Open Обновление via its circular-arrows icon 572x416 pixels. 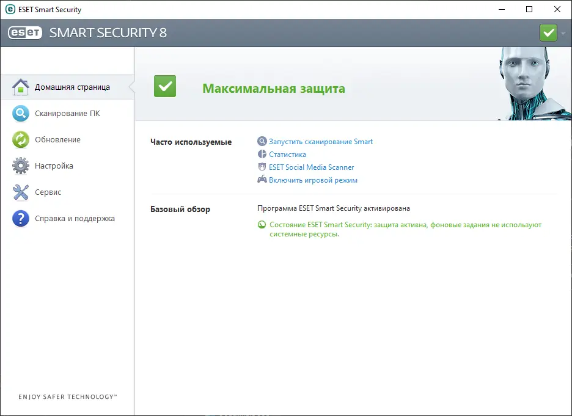click(x=20, y=139)
